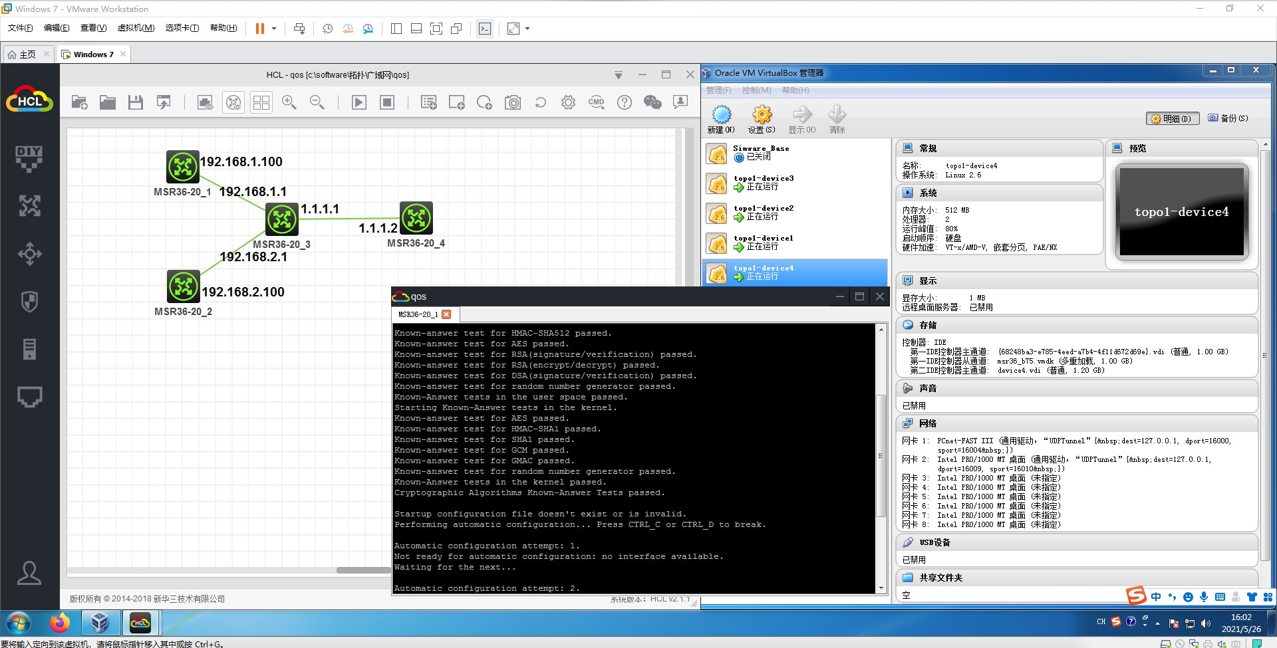
Task: Open HCL settings gear icon
Action: tap(568, 102)
